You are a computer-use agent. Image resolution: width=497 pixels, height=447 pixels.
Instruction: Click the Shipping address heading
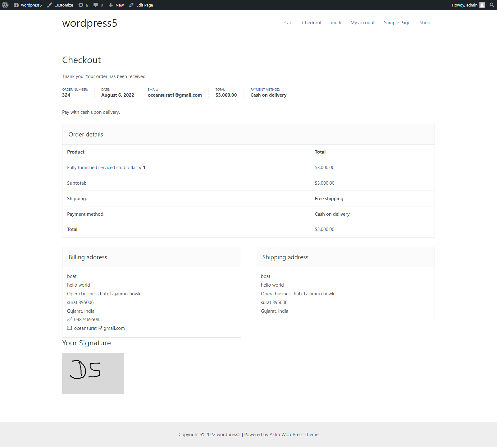coord(285,257)
